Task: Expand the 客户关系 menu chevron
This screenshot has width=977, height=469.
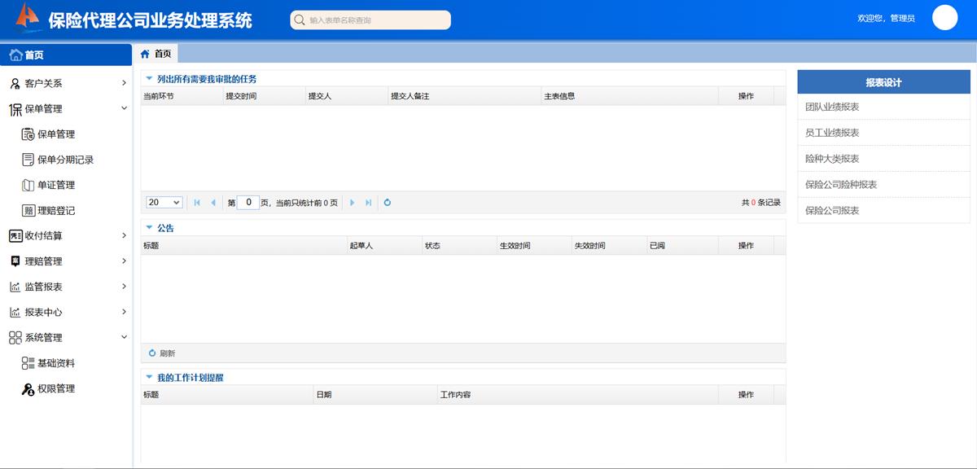Action: click(124, 83)
